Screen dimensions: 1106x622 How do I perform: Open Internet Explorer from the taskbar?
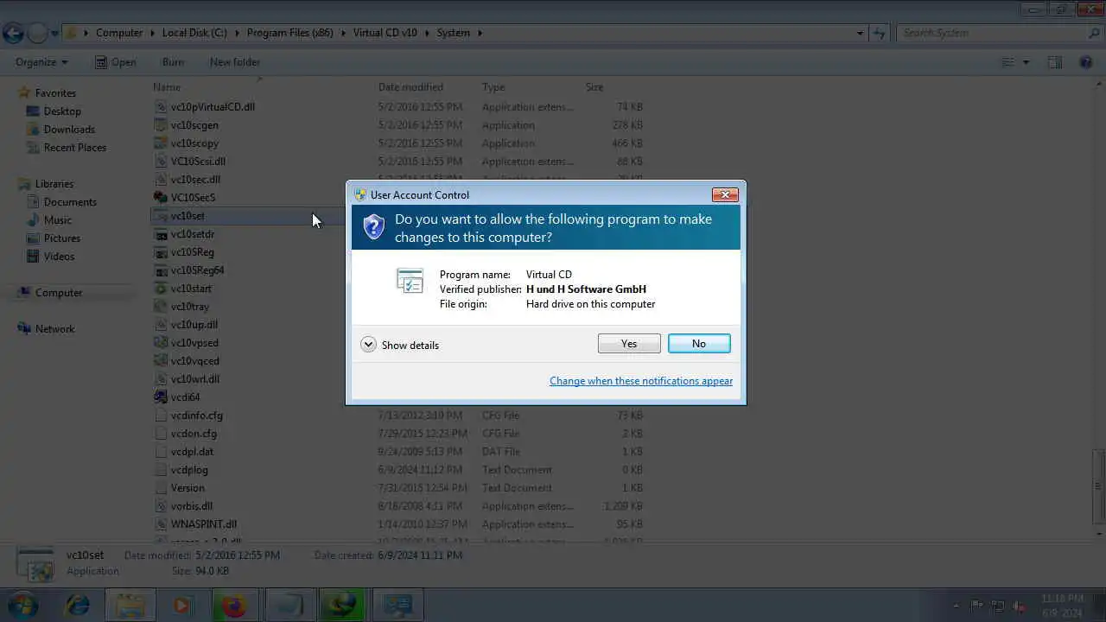(78, 606)
